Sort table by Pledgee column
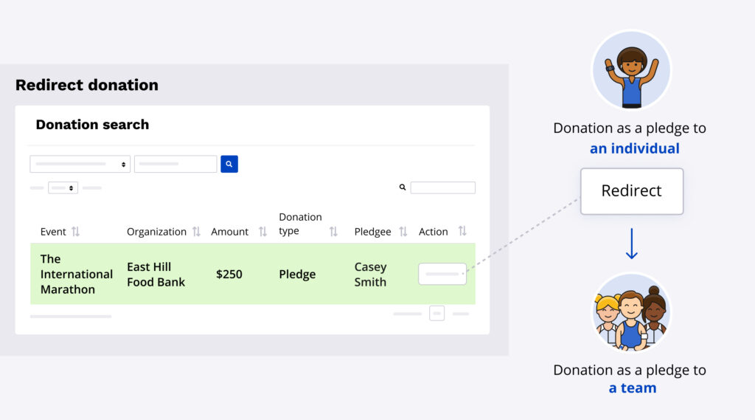755x420 pixels. pyautogui.click(x=403, y=232)
